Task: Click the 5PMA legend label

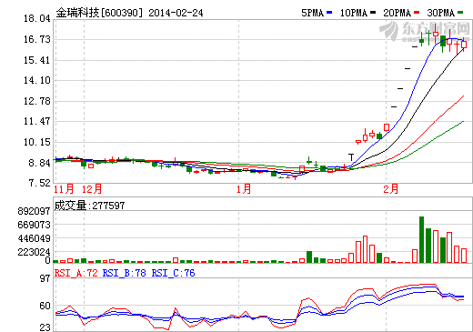Action: pos(312,13)
